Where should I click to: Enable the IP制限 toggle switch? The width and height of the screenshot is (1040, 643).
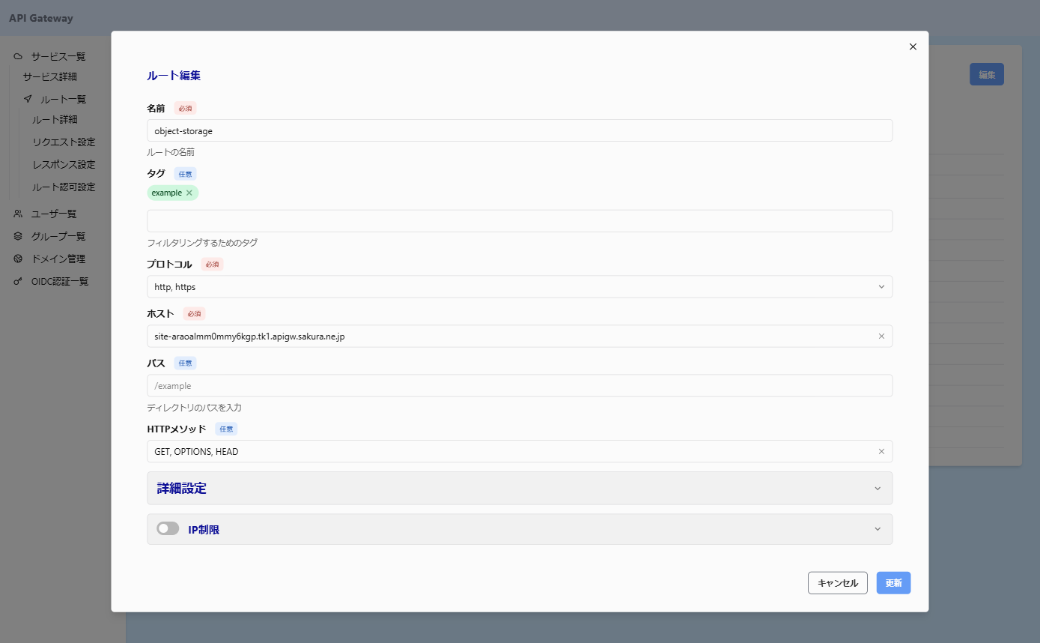coord(168,529)
